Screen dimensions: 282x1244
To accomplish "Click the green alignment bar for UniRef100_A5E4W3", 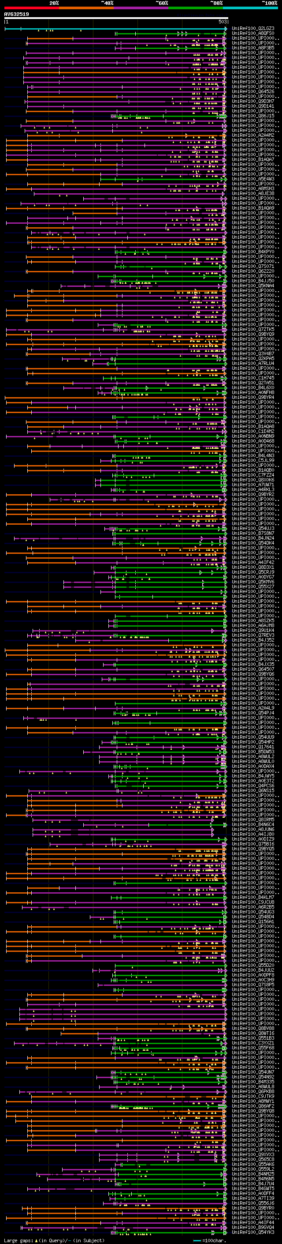I will pos(163,179).
